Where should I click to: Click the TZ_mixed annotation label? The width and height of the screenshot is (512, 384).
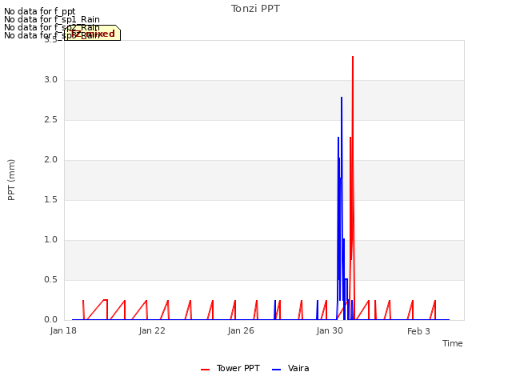(93, 34)
